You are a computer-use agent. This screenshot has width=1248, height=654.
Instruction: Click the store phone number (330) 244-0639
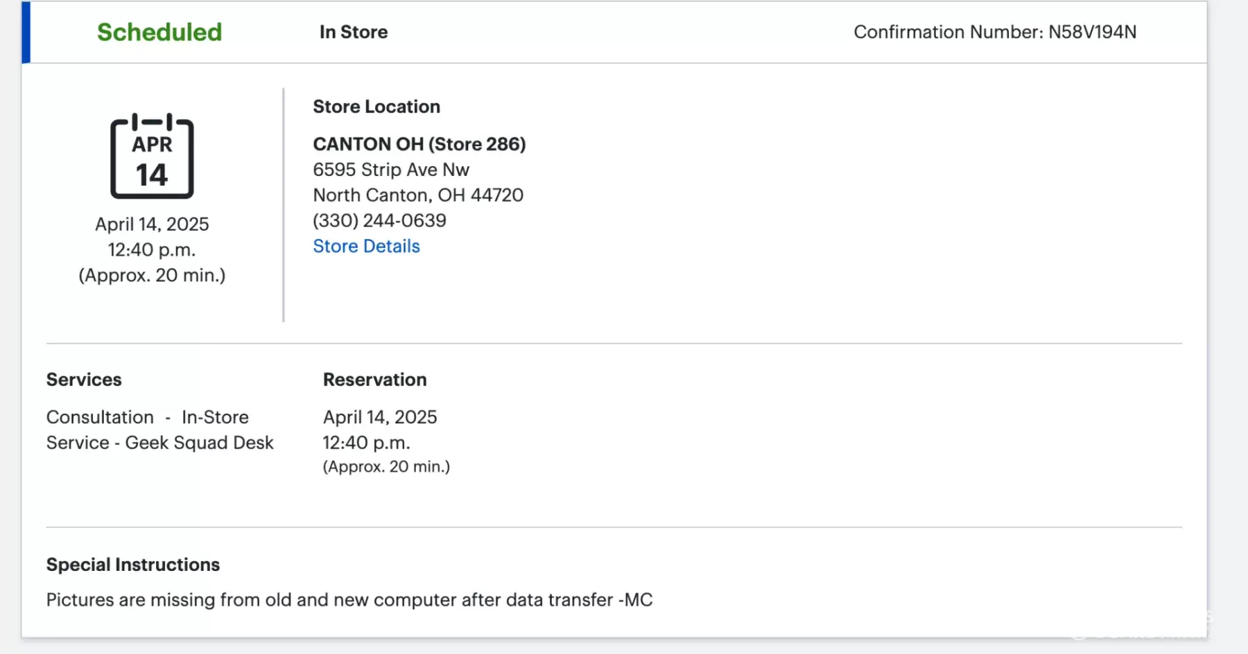pyautogui.click(x=379, y=220)
